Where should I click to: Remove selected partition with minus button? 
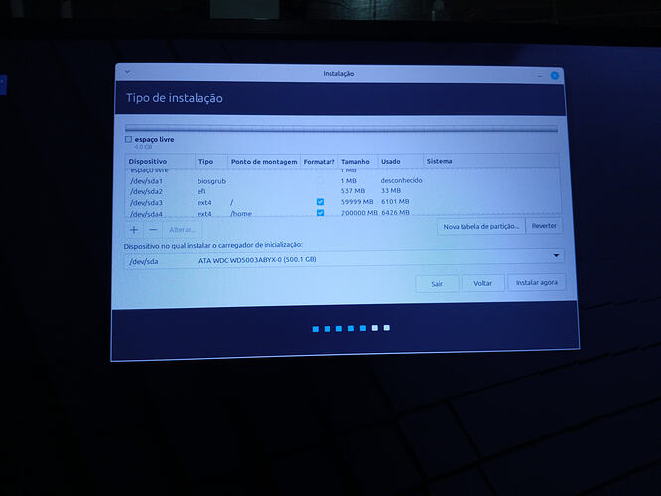[153, 230]
